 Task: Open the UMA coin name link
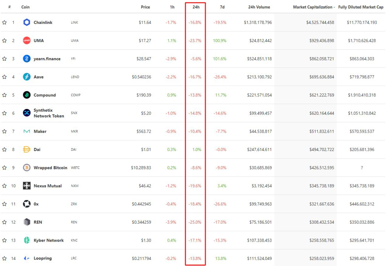coord(39,40)
